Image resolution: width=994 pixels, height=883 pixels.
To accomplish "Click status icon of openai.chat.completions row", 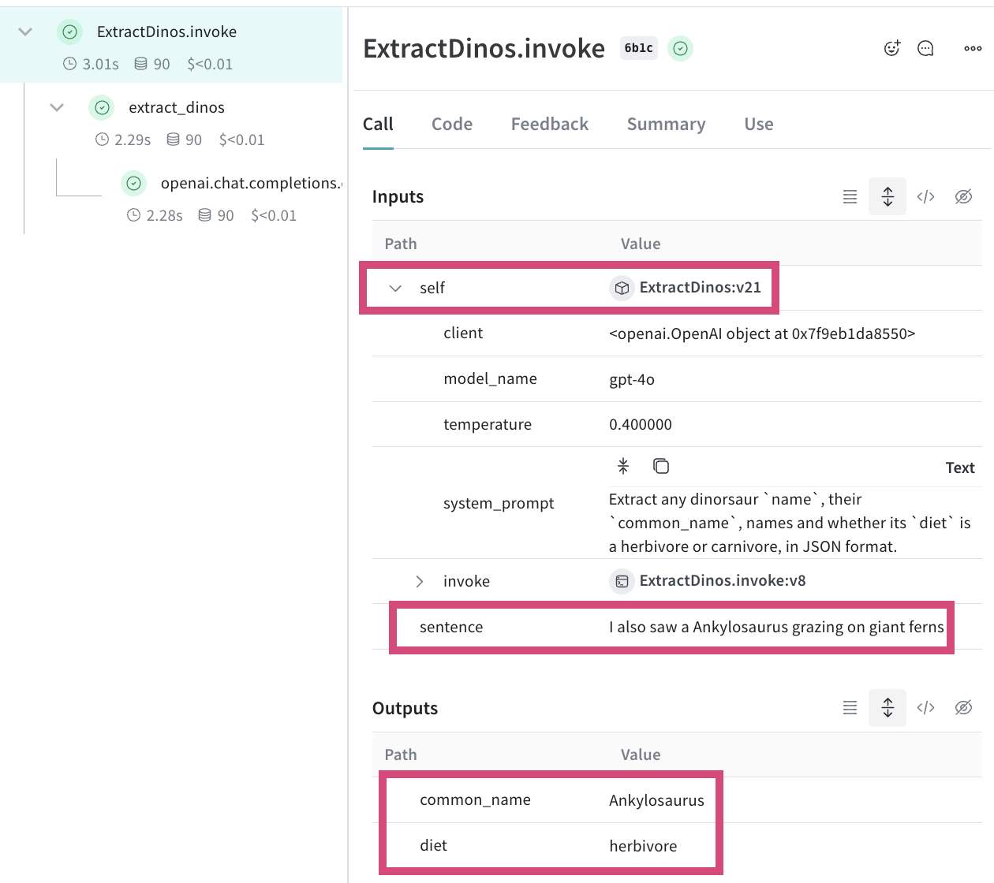I will tap(134, 183).
